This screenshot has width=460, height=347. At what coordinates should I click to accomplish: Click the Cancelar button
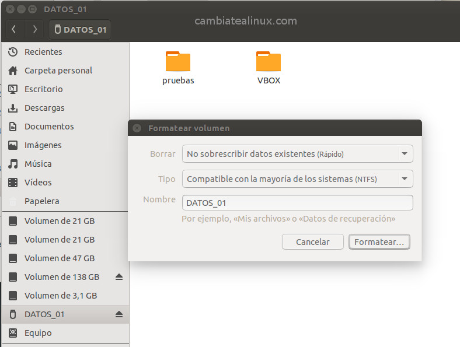(x=313, y=242)
